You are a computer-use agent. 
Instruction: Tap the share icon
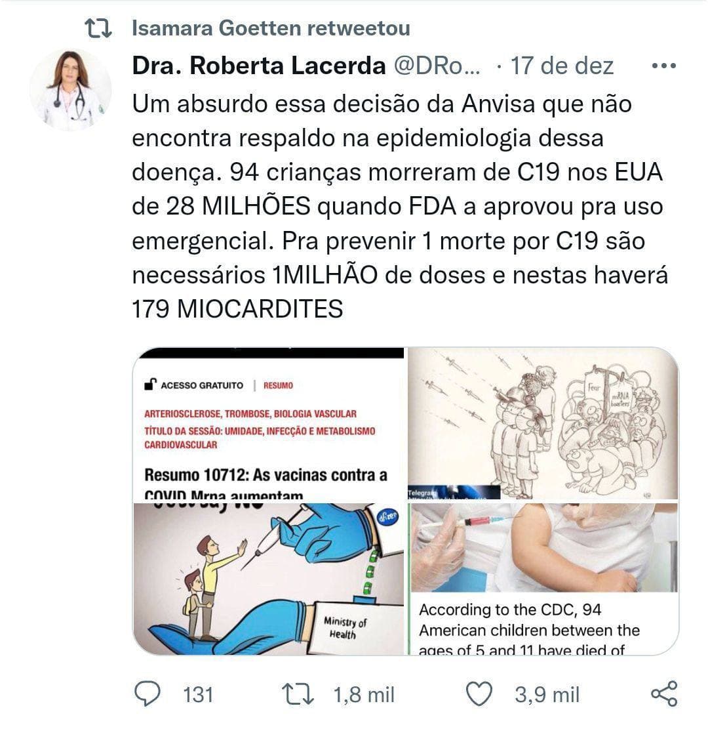(665, 694)
